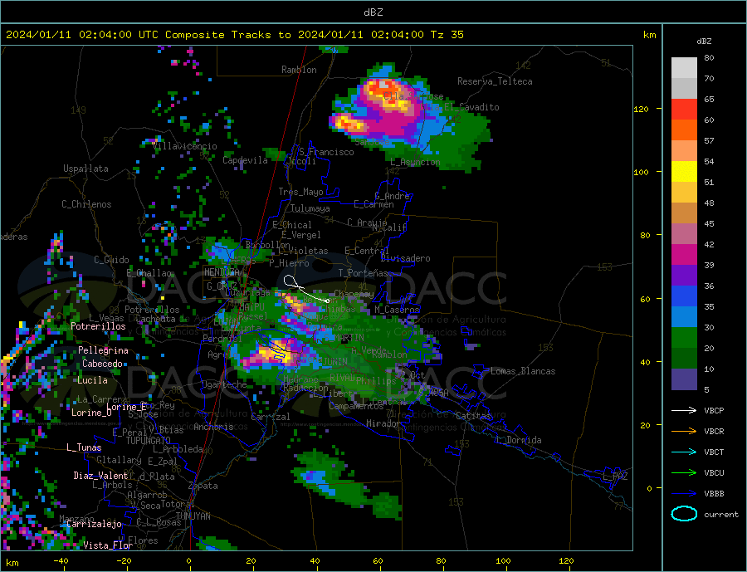
Task: Click the VBCP legend label
Action: click(714, 410)
